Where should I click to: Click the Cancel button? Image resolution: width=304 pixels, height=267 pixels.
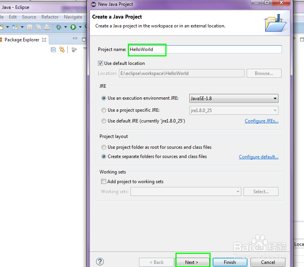[268, 262]
